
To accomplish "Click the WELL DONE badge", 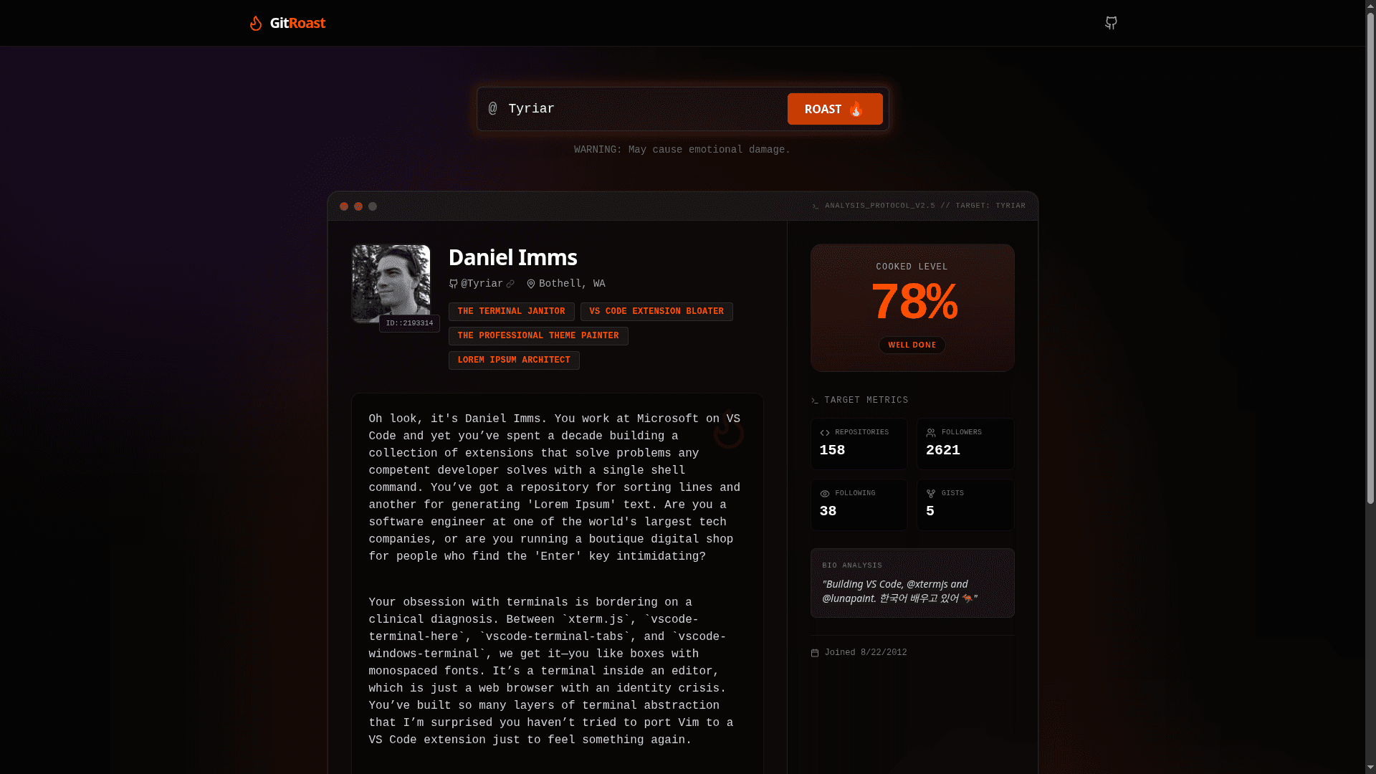I will [x=912, y=345].
